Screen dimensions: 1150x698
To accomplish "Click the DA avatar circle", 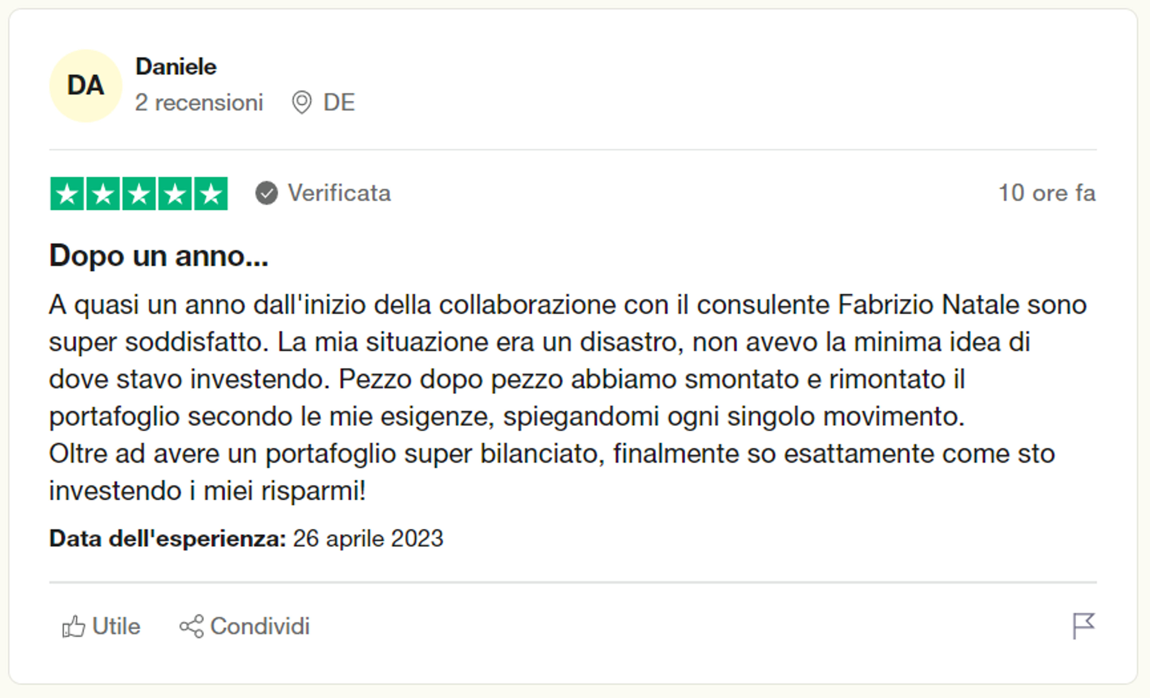I will [86, 86].
